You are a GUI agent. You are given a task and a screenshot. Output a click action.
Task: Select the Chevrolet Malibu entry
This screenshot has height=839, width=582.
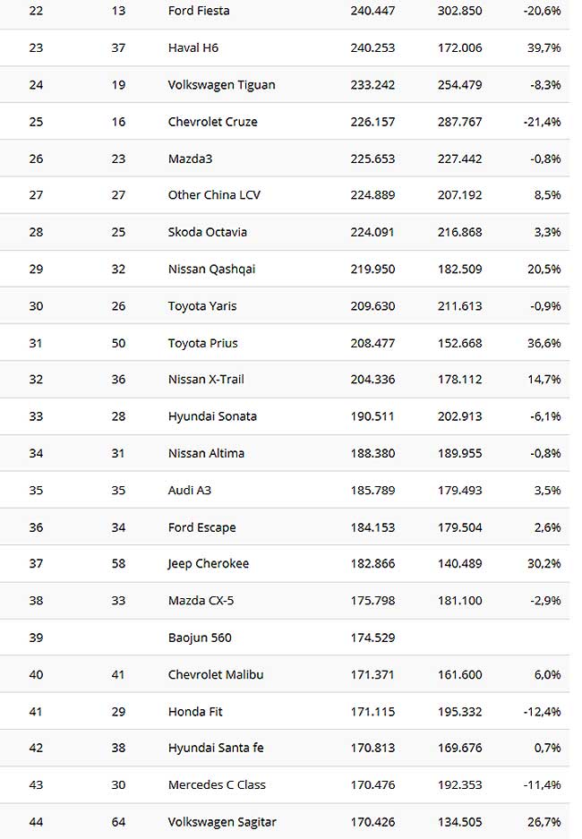(216, 674)
